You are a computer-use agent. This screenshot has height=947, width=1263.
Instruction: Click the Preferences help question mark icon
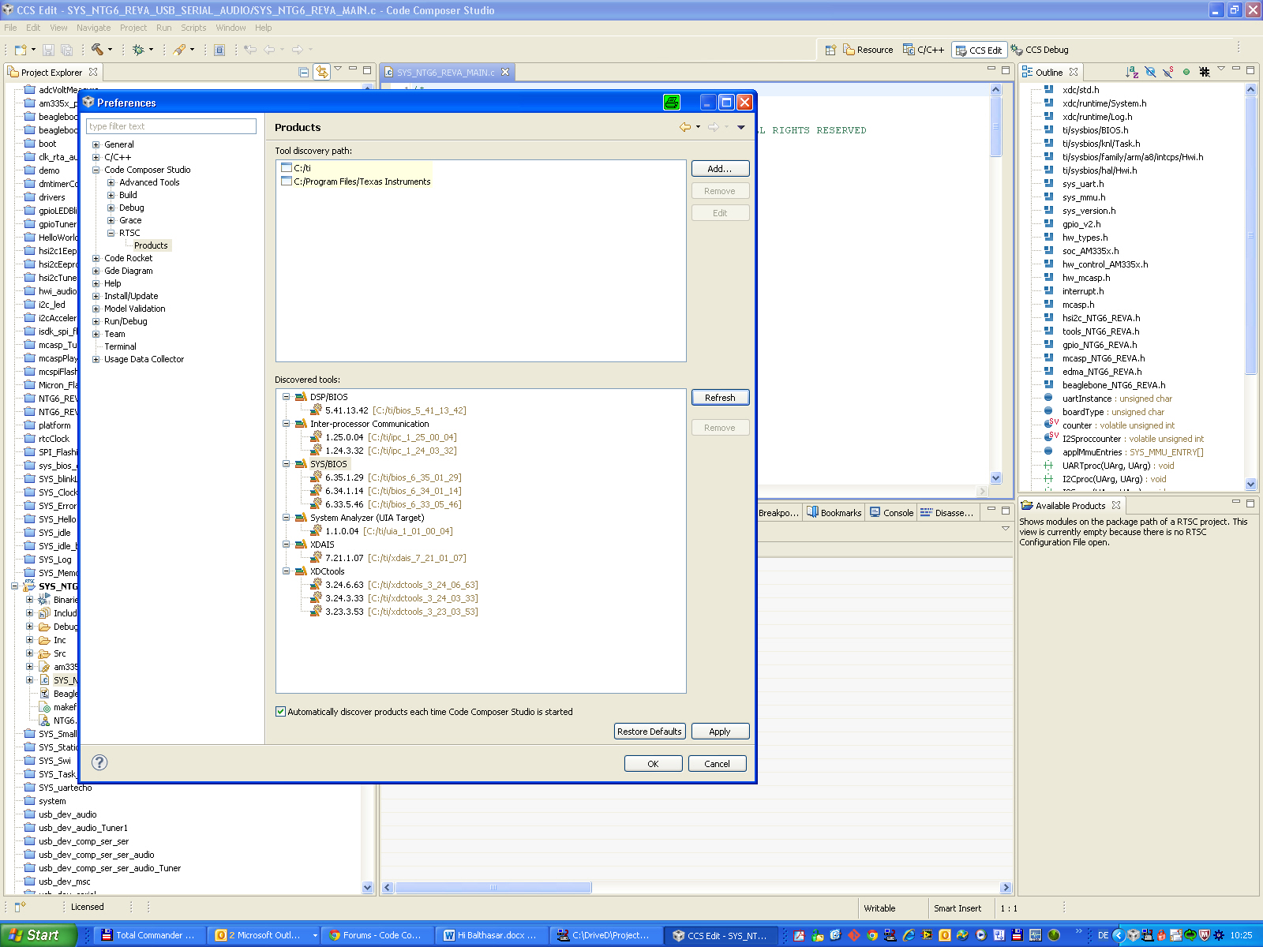pyautogui.click(x=99, y=762)
